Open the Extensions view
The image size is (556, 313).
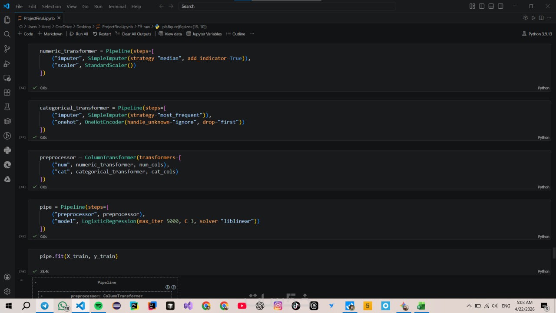coord(7,93)
